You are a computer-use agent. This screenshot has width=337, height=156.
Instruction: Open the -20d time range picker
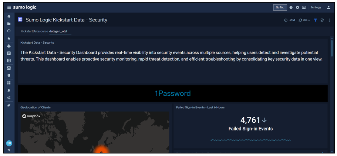pos(290,20)
